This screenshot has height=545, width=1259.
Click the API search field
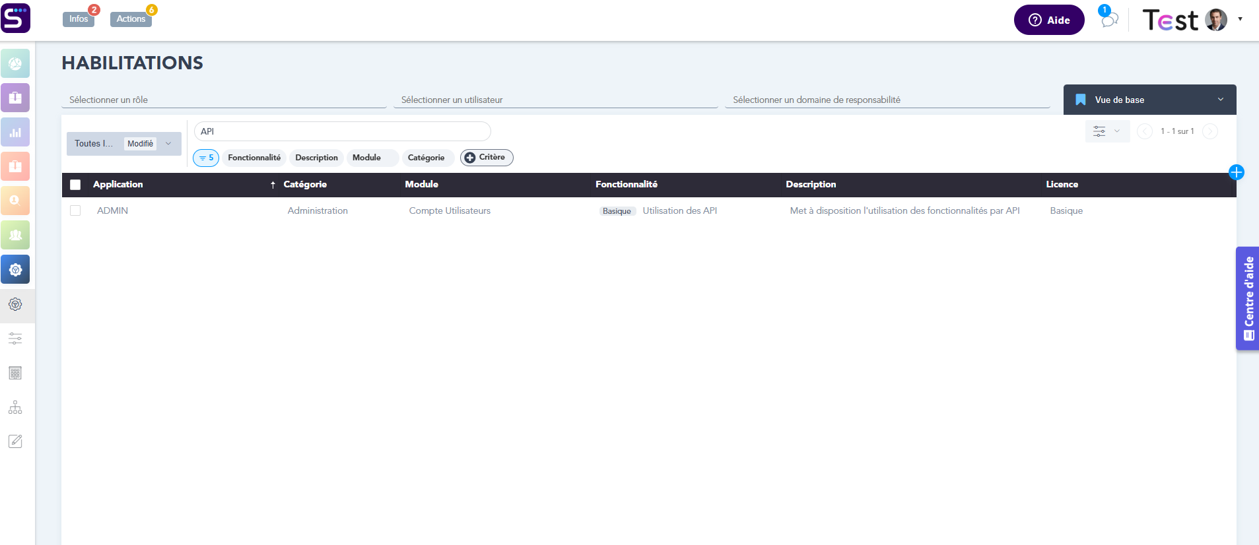pyautogui.click(x=342, y=131)
